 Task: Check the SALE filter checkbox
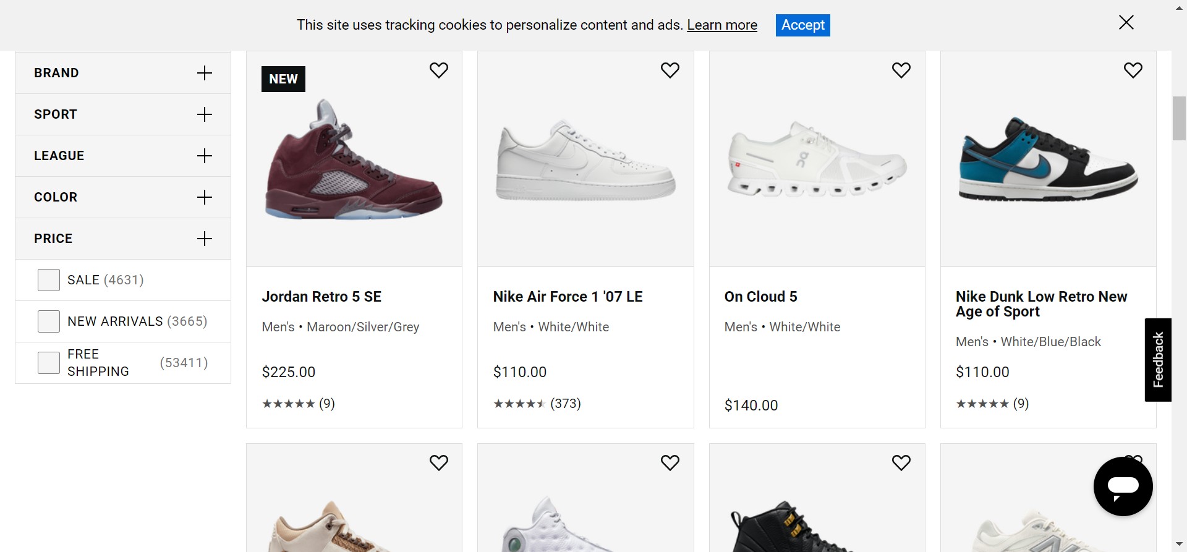pyautogui.click(x=49, y=280)
